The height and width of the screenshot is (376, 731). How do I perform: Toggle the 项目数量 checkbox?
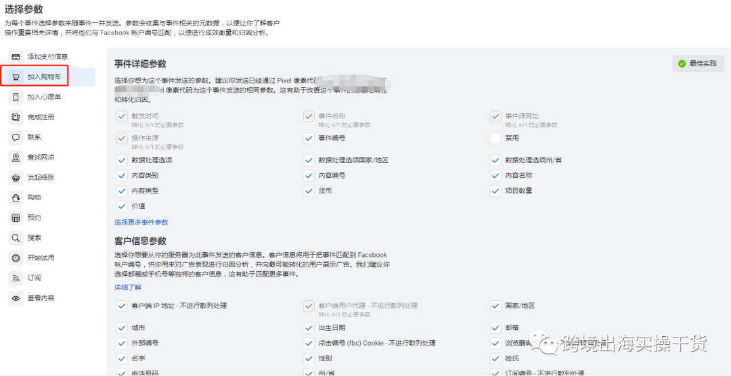pyautogui.click(x=495, y=191)
